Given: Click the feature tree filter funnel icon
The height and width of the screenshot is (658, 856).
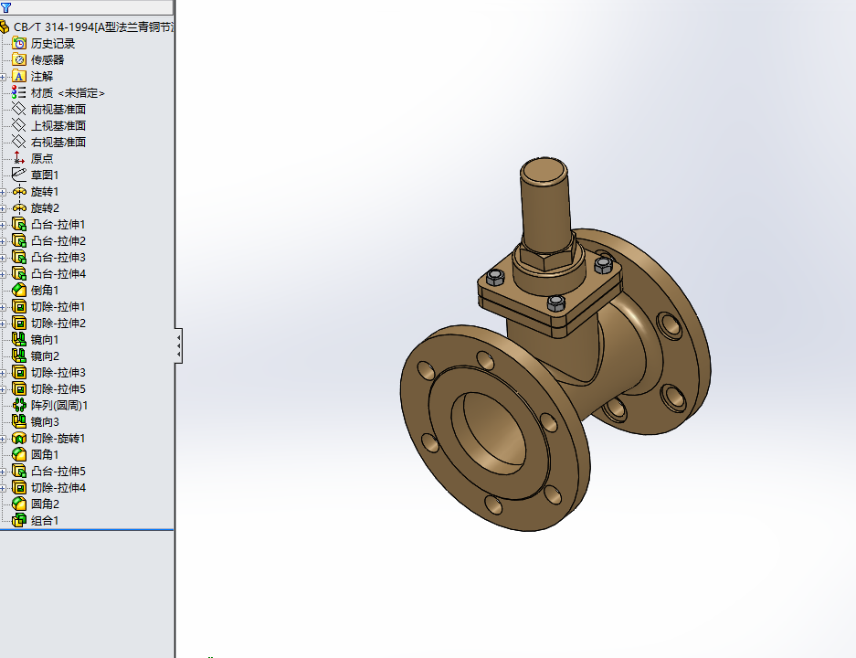Looking at the screenshot, I should 5,7.
